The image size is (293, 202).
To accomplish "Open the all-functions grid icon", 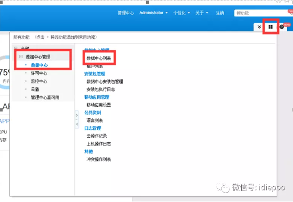I will [x=271, y=27].
